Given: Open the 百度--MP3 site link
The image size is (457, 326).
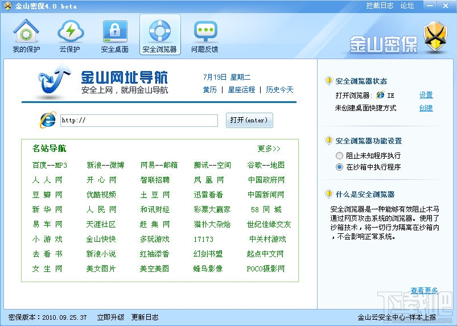Looking at the screenshot, I should (50, 165).
